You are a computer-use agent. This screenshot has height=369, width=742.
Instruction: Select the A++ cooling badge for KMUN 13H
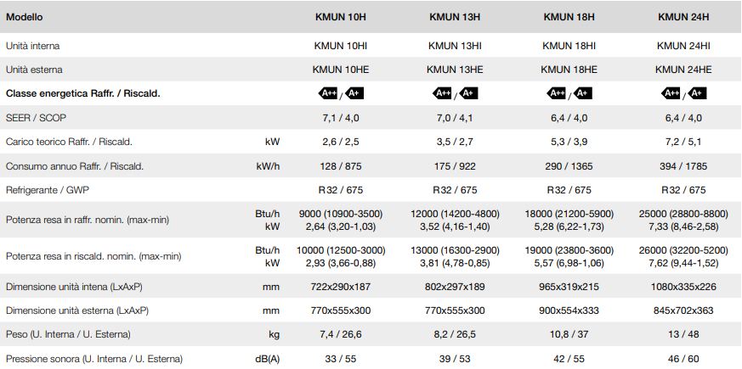(442, 93)
